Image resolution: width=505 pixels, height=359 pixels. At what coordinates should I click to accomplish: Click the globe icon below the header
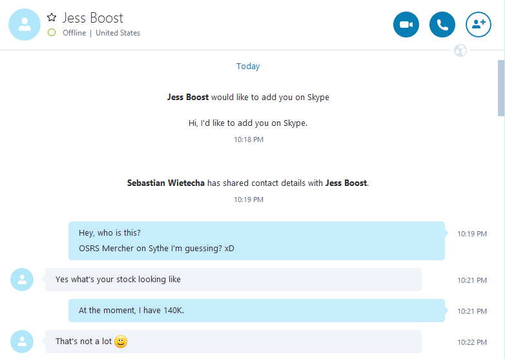460,50
